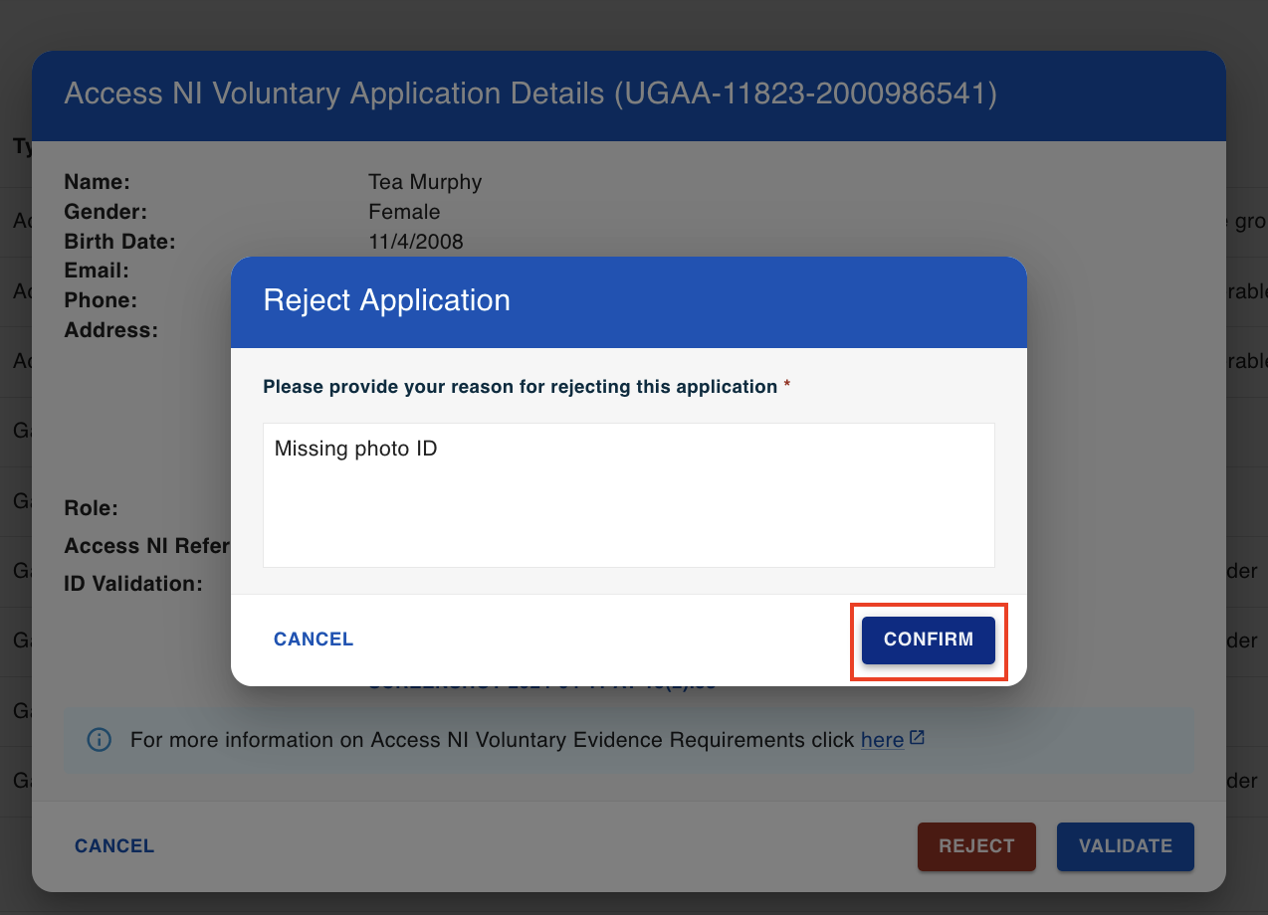The image size is (1268, 915).
Task: Click the ID Validation label
Action: point(133,584)
